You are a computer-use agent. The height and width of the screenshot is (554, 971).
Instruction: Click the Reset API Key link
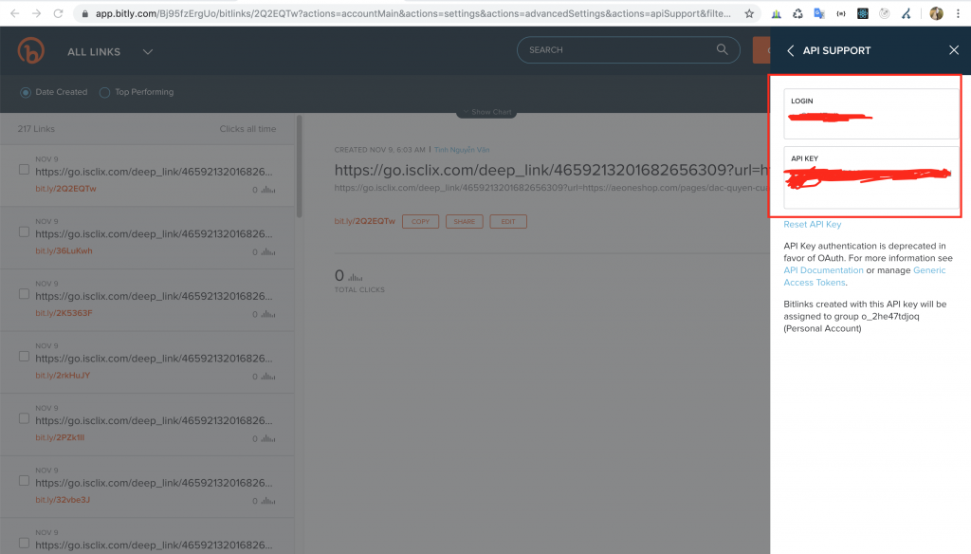click(812, 225)
